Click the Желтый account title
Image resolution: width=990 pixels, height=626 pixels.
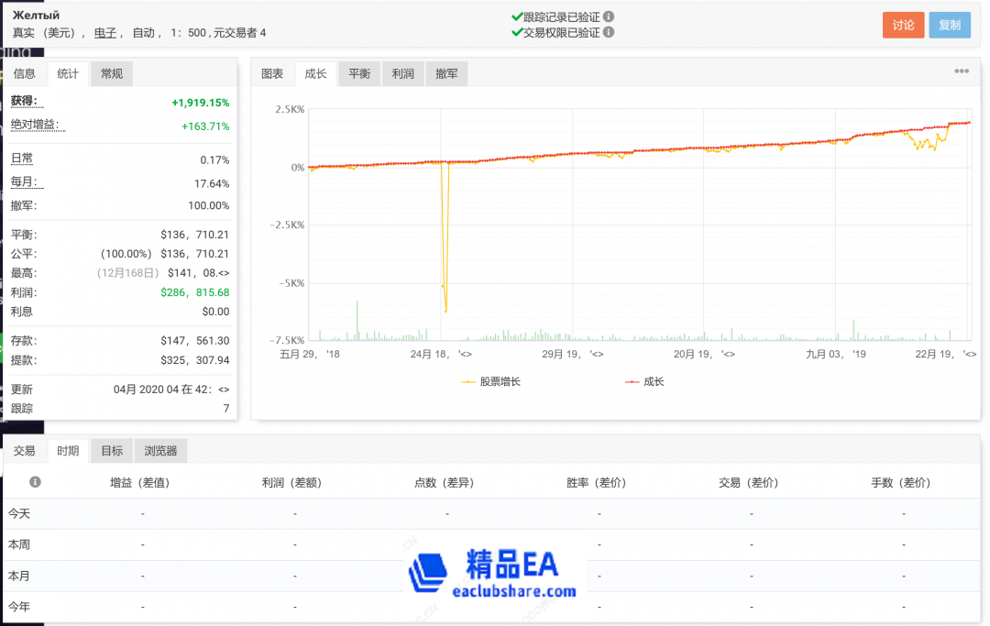coord(36,16)
